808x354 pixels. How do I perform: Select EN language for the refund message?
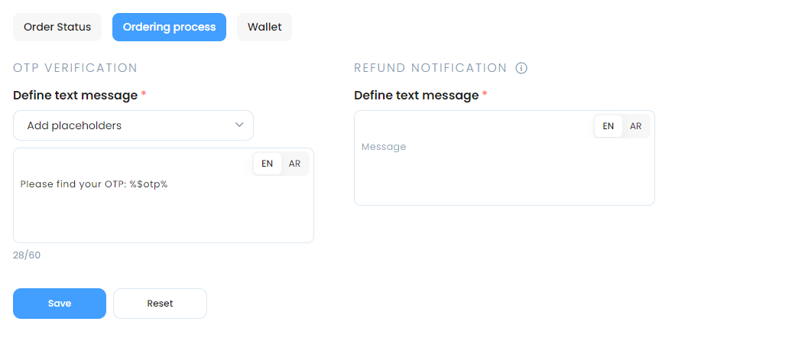point(608,126)
